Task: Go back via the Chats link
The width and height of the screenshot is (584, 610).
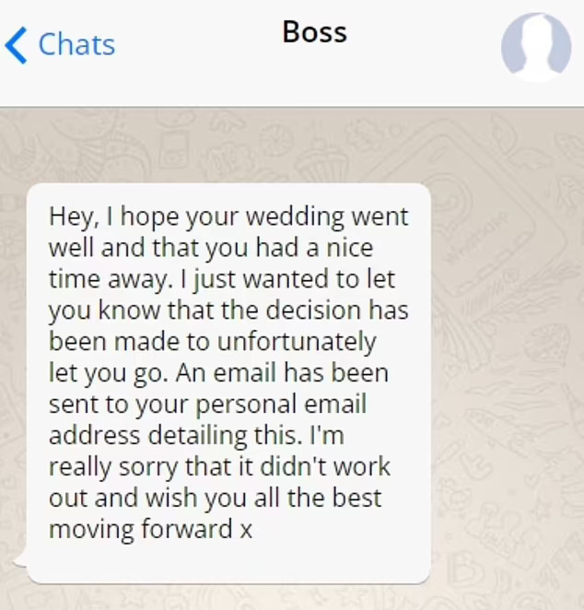Action: [x=76, y=44]
